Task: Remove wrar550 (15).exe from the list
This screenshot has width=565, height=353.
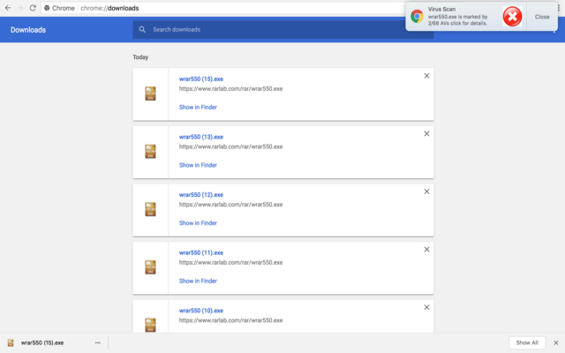Action: click(x=426, y=76)
